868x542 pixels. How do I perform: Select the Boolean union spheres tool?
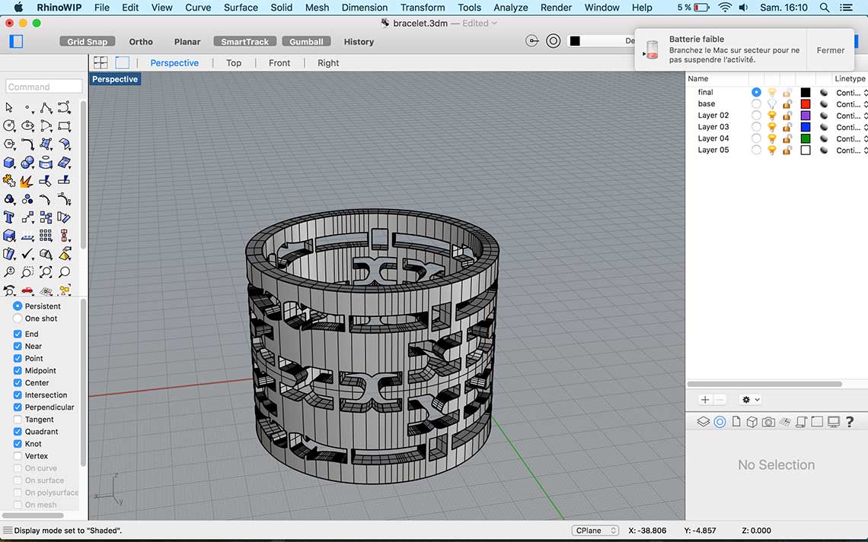coord(27,163)
